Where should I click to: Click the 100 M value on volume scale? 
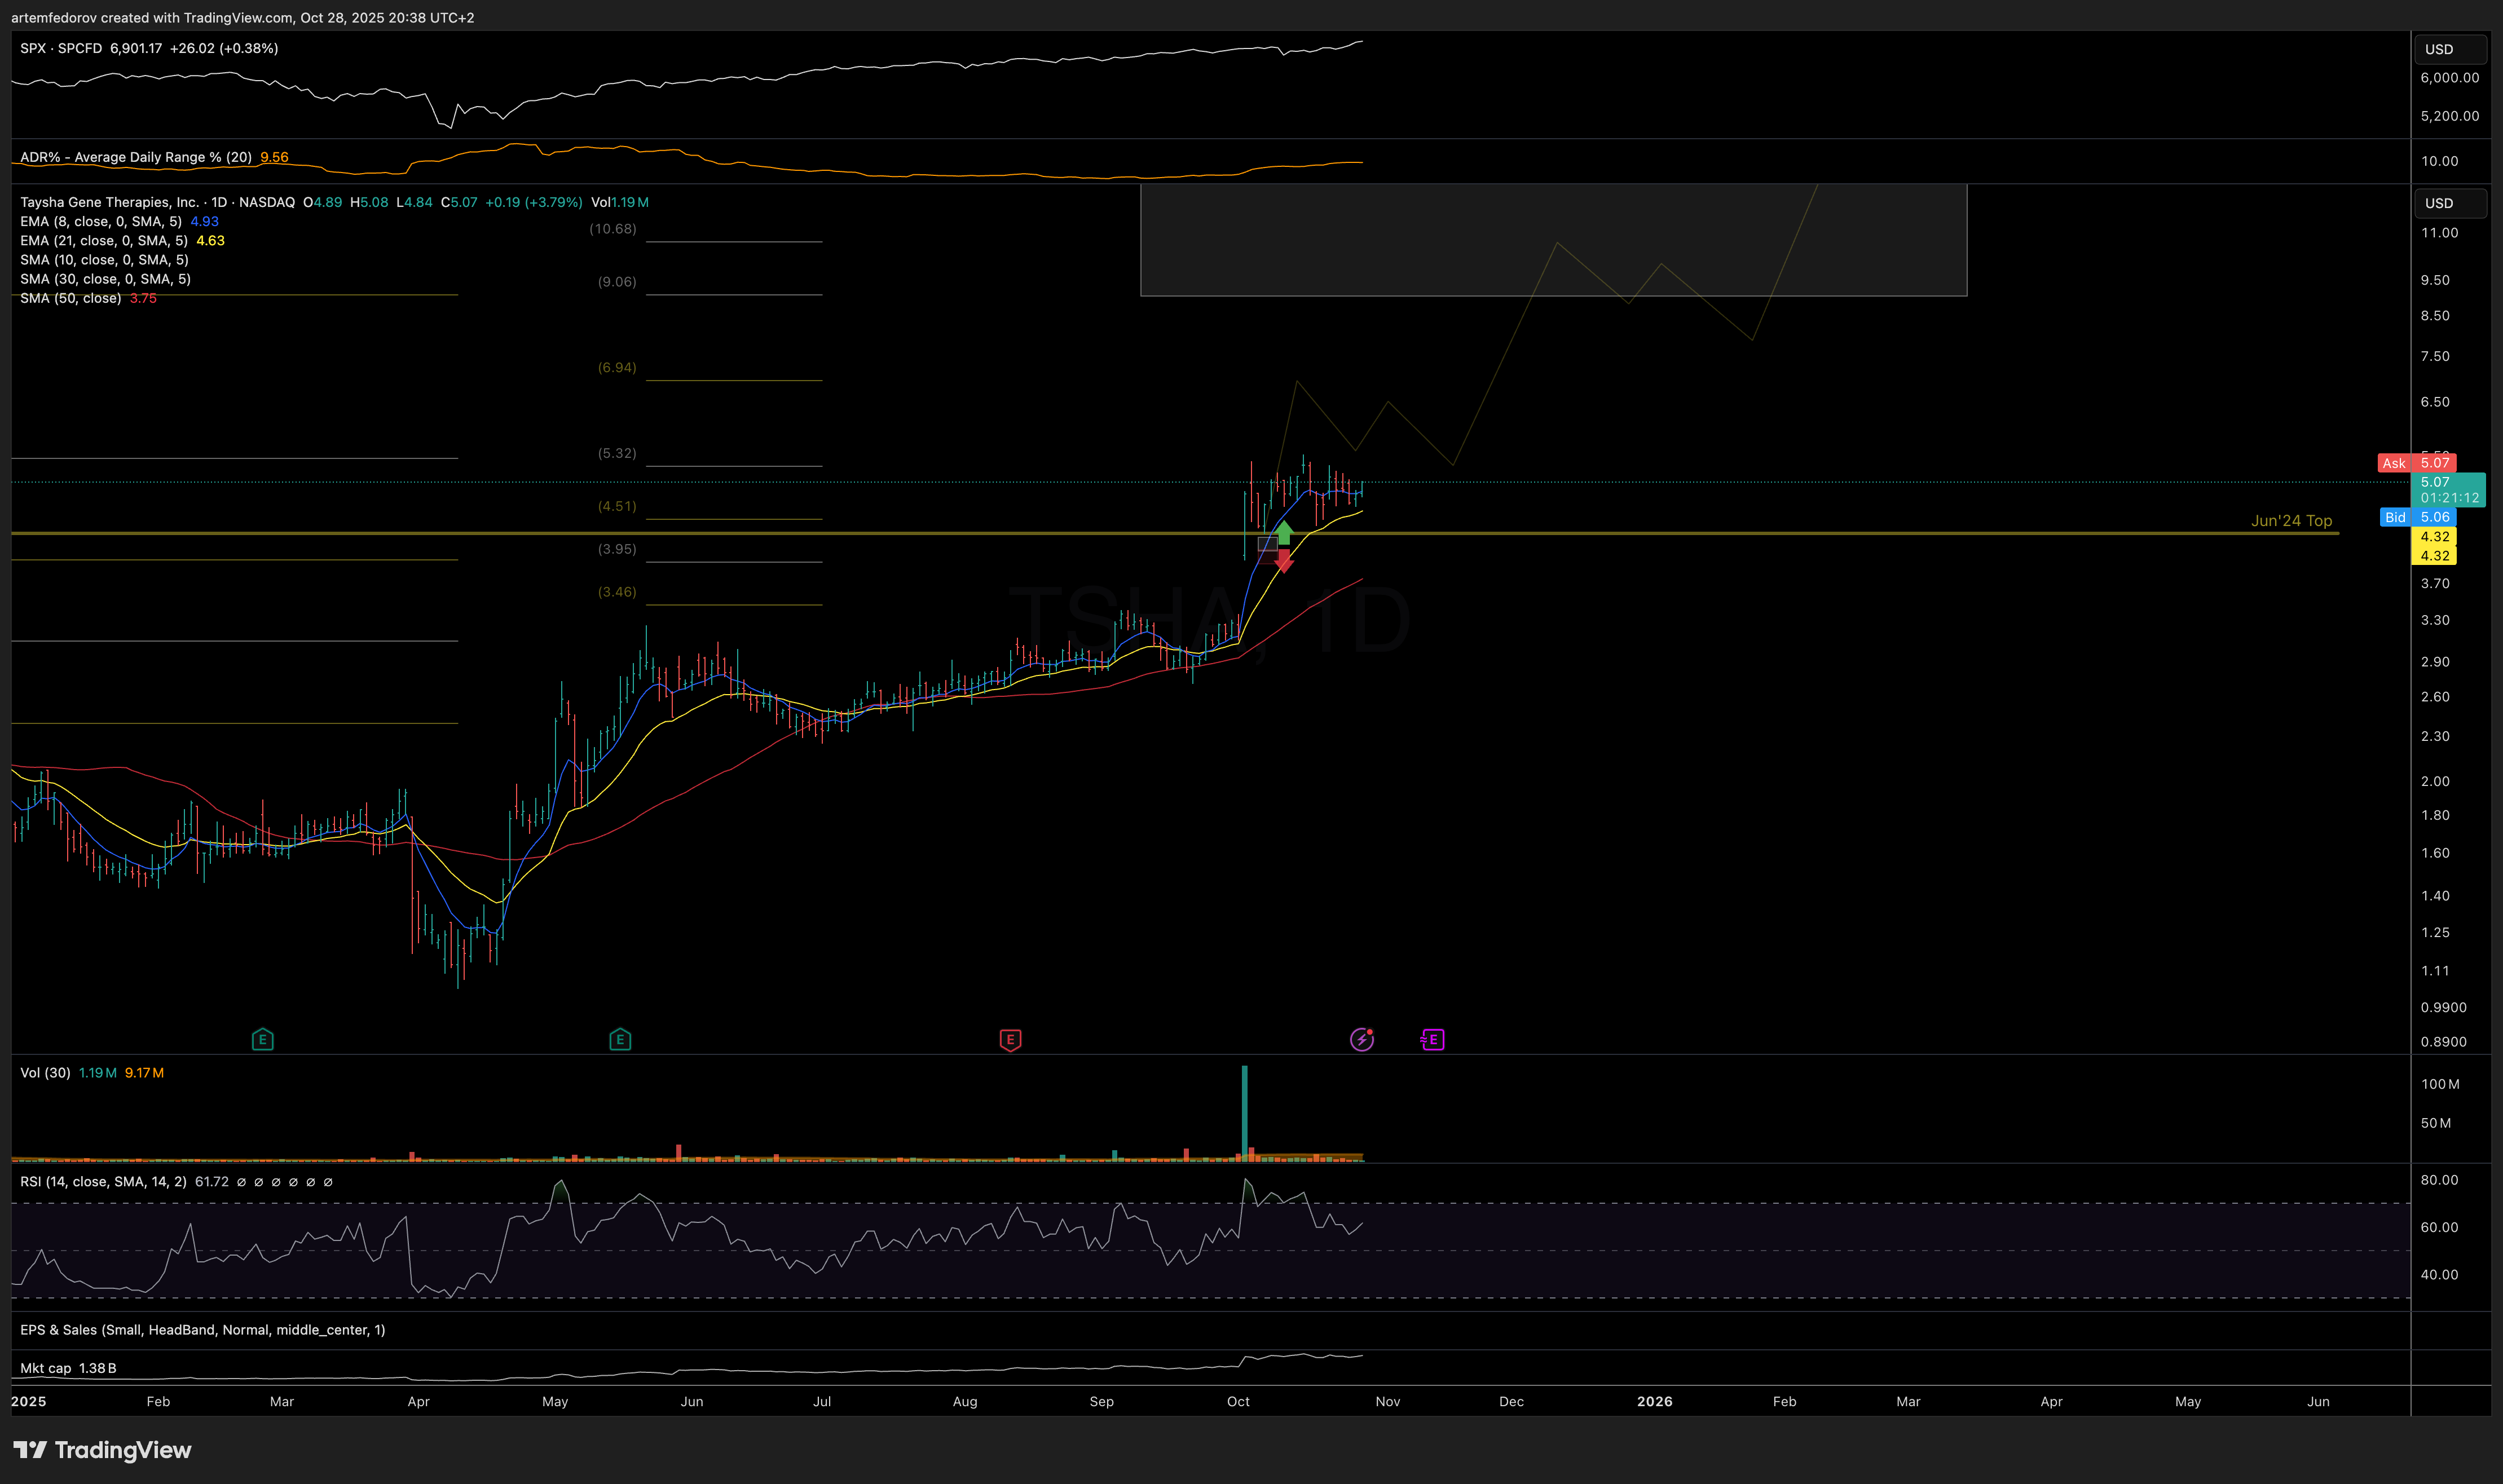(2440, 1084)
